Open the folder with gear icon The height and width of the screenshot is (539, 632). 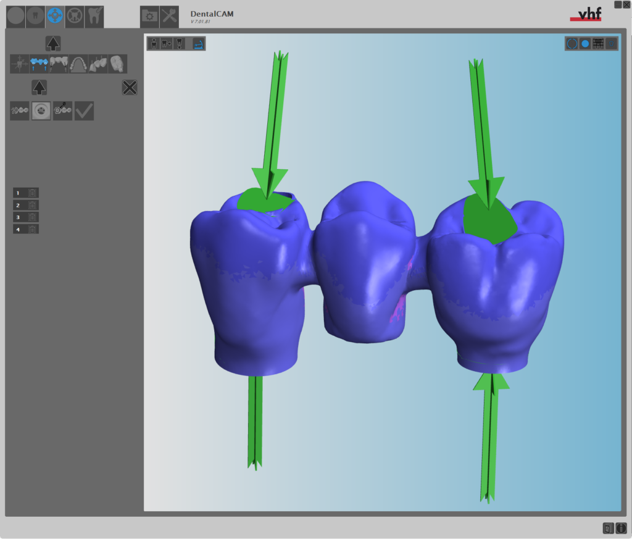click(x=149, y=17)
